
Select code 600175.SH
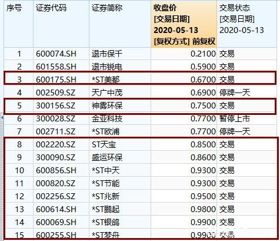(x=56, y=80)
